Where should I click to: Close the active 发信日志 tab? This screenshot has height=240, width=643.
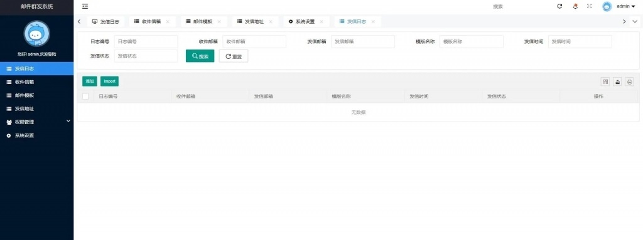tap(373, 22)
